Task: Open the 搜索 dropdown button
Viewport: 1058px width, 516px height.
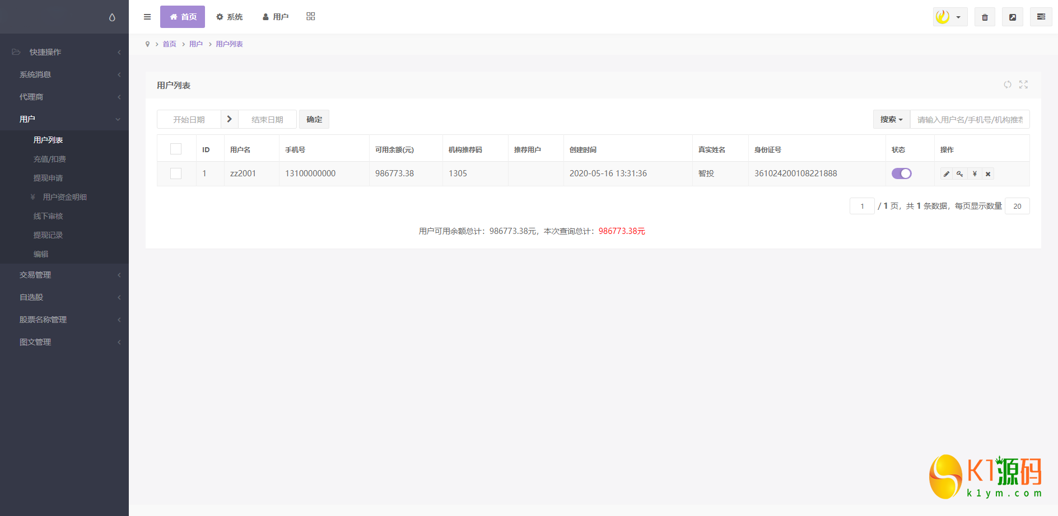Action: coord(892,119)
